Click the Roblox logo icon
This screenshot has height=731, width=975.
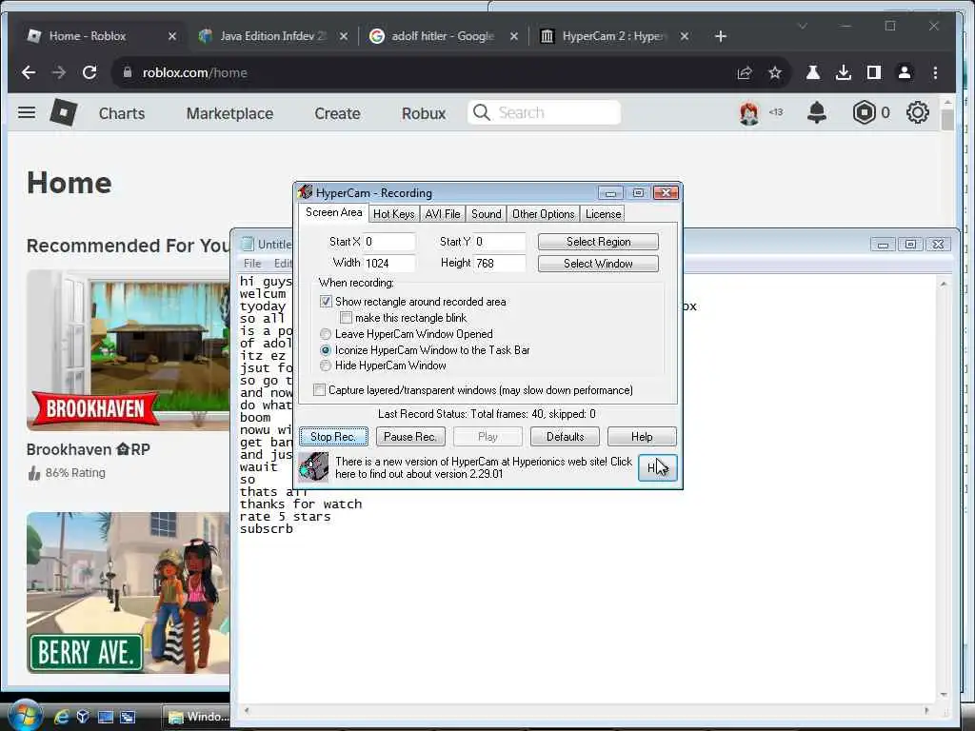tap(64, 112)
